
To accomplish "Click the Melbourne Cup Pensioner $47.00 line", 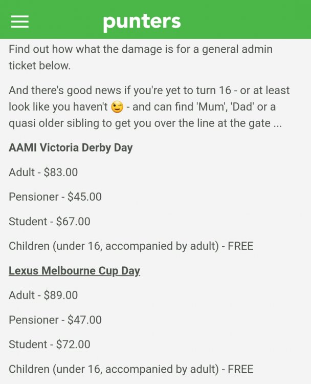I will point(55,320).
